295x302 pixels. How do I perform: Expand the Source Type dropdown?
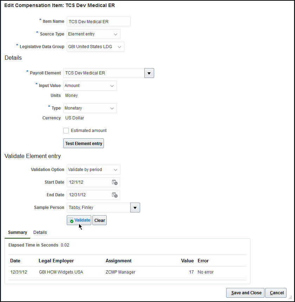click(116, 34)
